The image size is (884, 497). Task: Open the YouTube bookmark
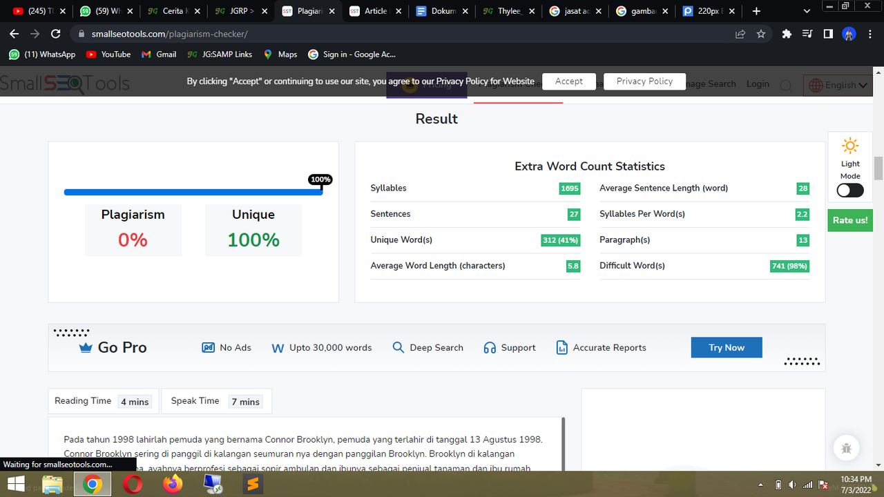tap(108, 55)
